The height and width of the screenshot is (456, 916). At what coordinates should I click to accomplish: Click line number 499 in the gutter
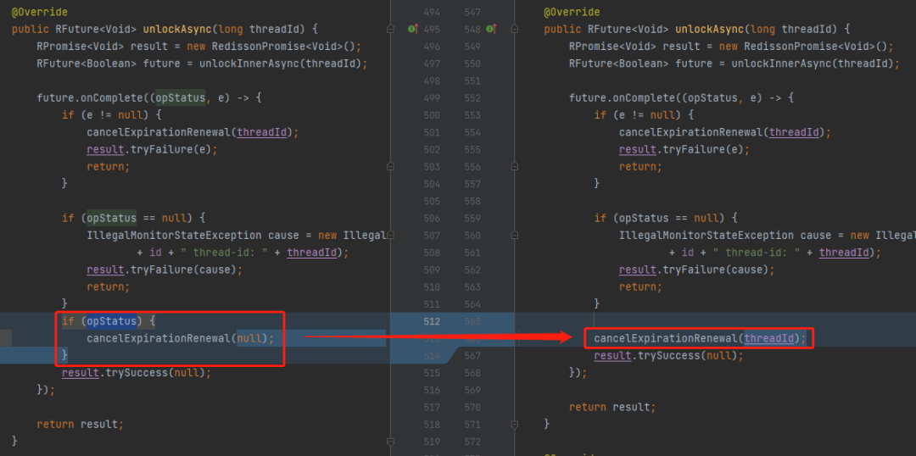point(432,97)
